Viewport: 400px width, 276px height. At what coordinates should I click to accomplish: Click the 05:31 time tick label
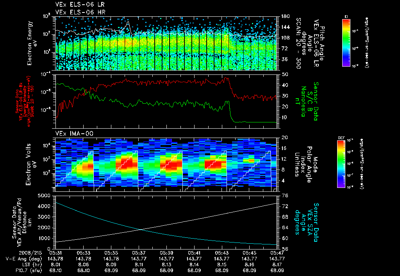click(55, 253)
